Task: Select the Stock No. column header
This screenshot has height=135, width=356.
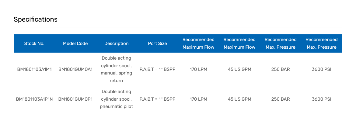Action: tap(34, 43)
